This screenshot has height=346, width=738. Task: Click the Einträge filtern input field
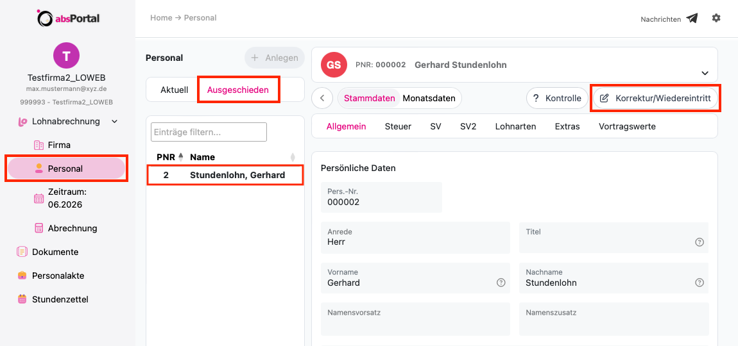coord(209,132)
